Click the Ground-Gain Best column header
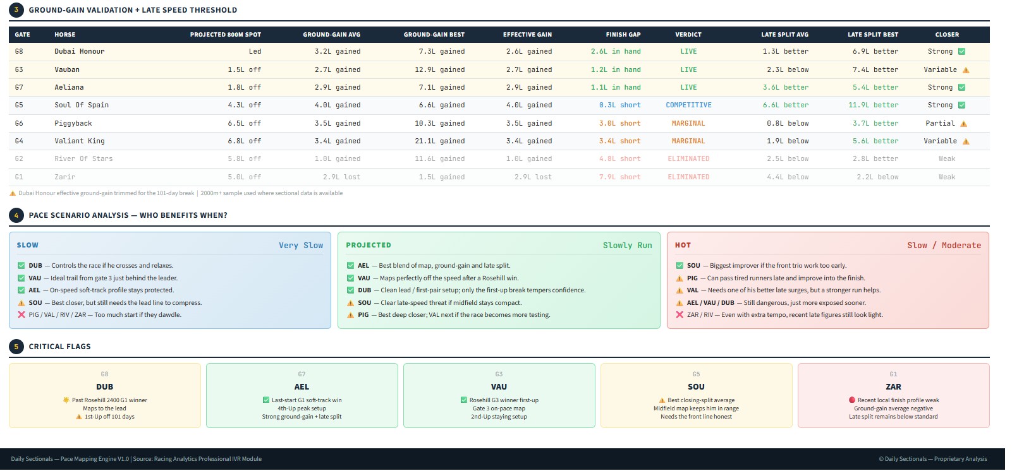 [x=434, y=35]
